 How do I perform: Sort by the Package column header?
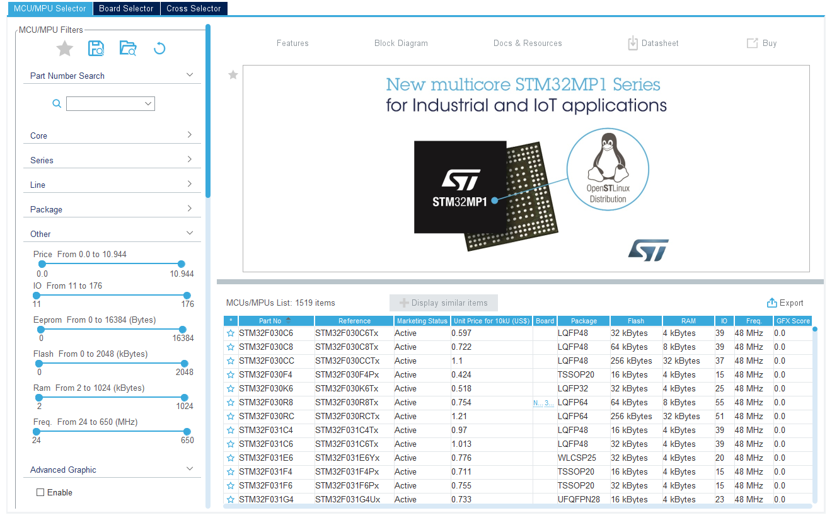pyautogui.click(x=584, y=321)
